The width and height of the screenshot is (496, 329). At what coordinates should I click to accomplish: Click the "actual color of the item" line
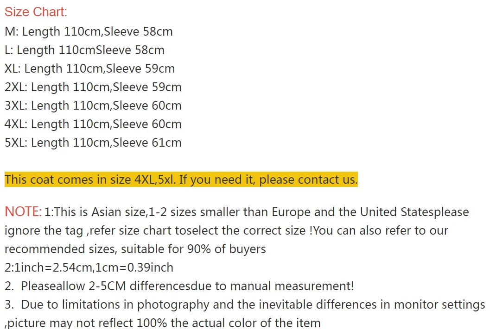(162, 323)
